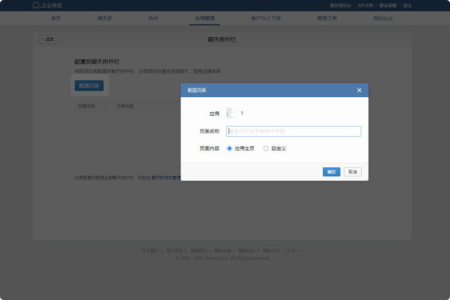Switch to the 协作 tab

coord(153,19)
